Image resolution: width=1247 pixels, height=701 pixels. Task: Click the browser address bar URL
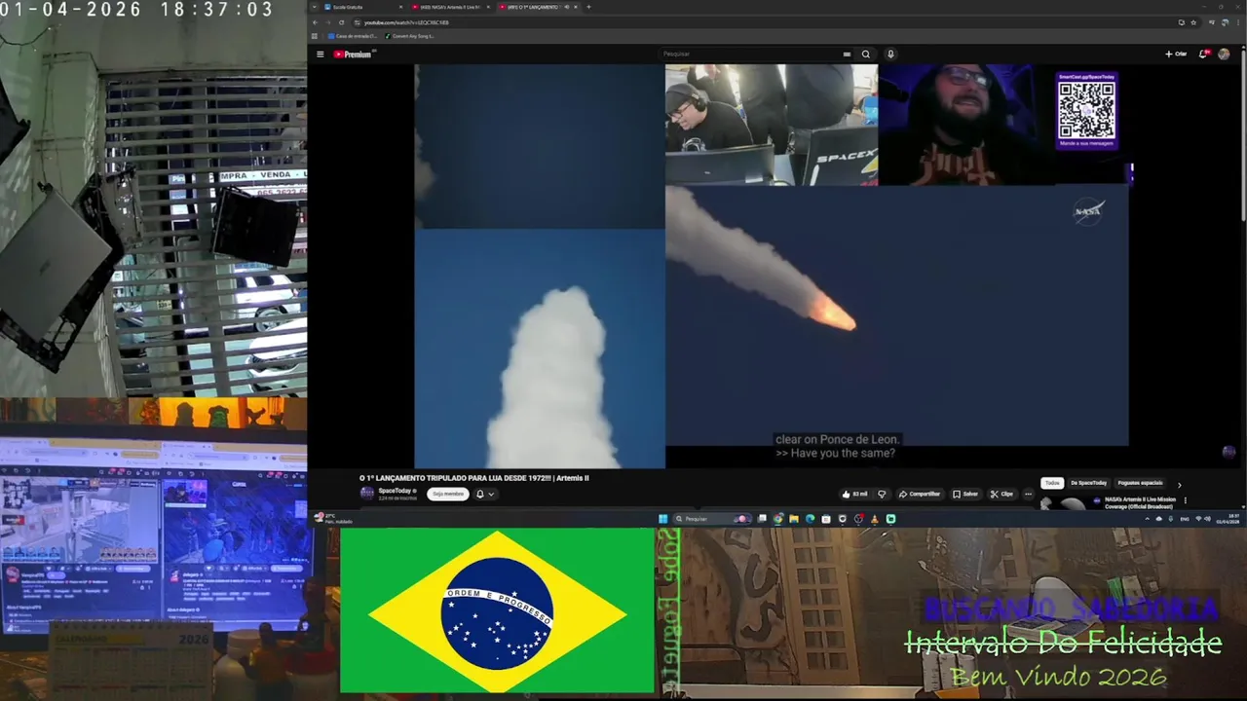[407, 22]
